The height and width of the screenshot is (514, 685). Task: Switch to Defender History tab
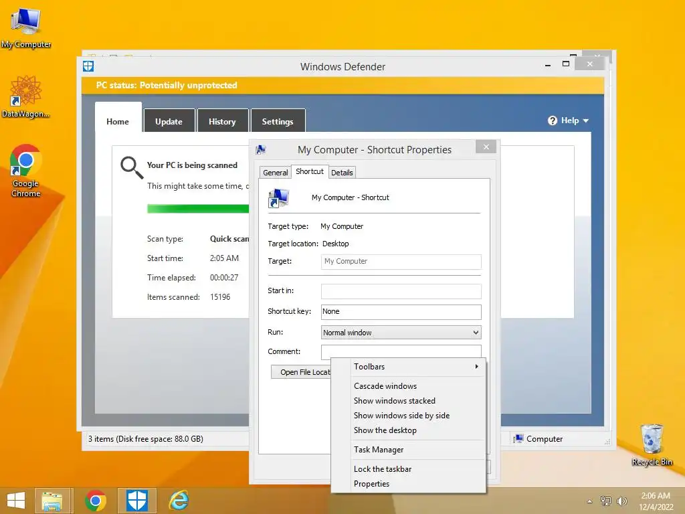point(222,121)
